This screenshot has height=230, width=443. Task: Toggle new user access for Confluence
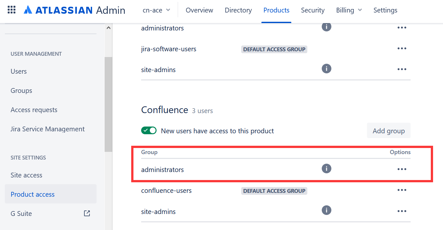coord(149,130)
